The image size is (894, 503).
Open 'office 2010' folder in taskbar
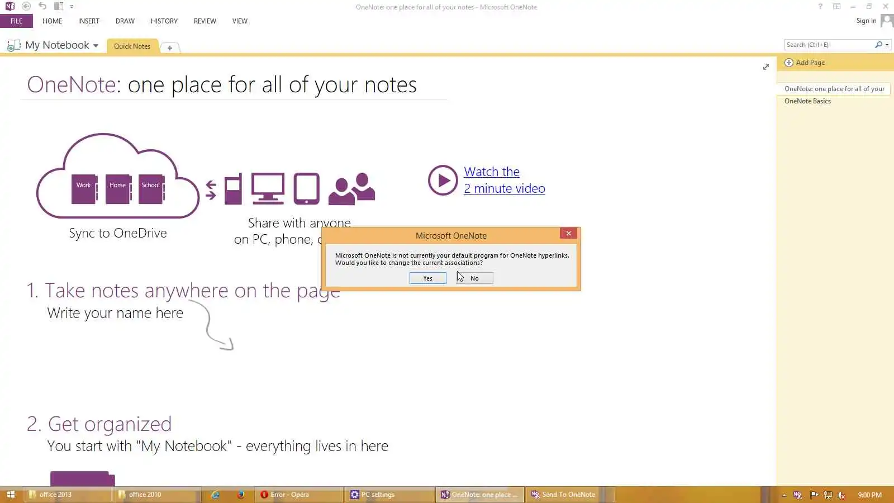click(156, 495)
